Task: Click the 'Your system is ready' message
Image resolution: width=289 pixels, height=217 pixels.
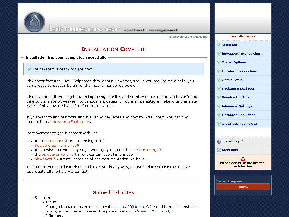Action: tap(63, 69)
